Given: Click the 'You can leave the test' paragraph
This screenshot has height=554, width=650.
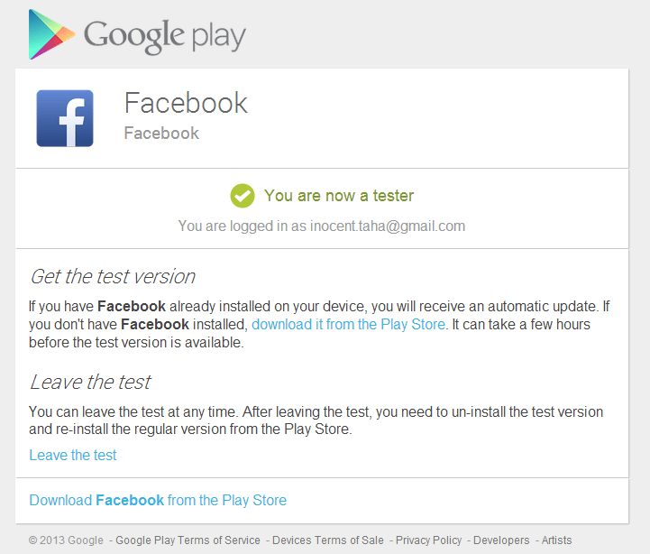Looking at the screenshot, I should (x=316, y=420).
